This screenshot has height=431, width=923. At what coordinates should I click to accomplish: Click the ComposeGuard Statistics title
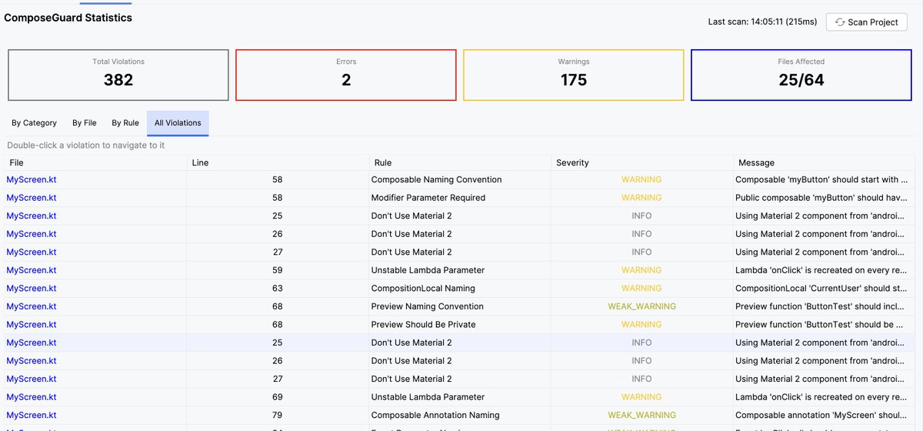point(68,18)
